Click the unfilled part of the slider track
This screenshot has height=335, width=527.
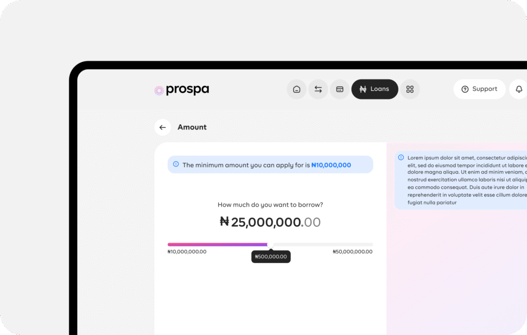323,244
